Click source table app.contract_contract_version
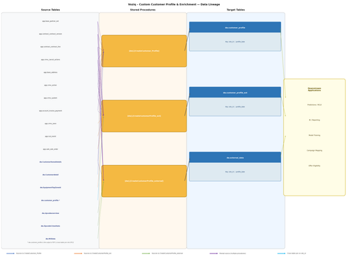The width and height of the screenshot is (348, 268). [x=50, y=34]
